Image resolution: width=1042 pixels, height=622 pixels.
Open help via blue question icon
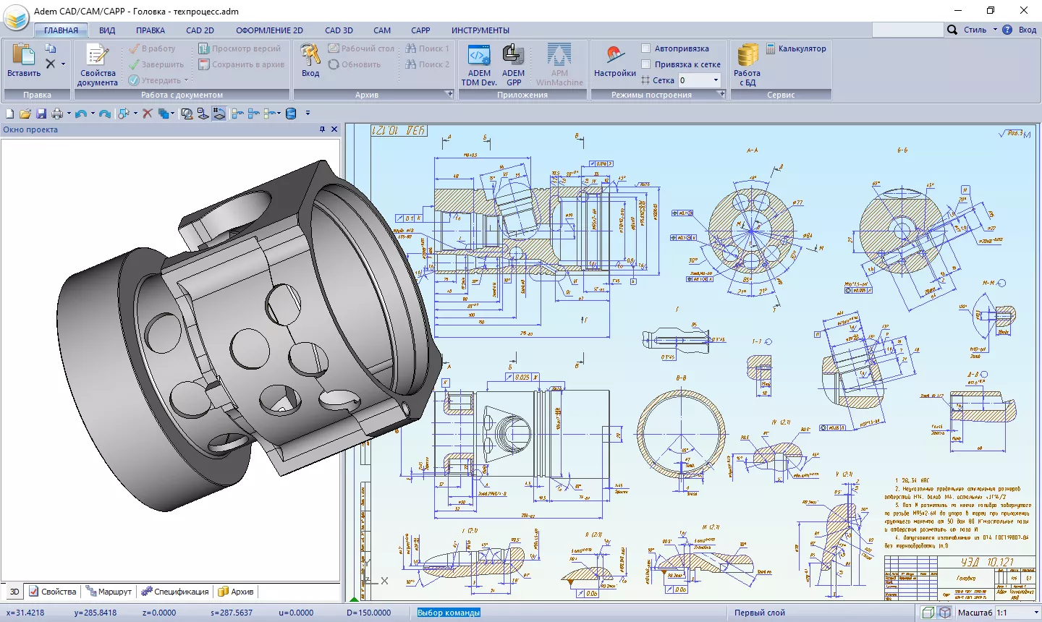click(x=1007, y=30)
